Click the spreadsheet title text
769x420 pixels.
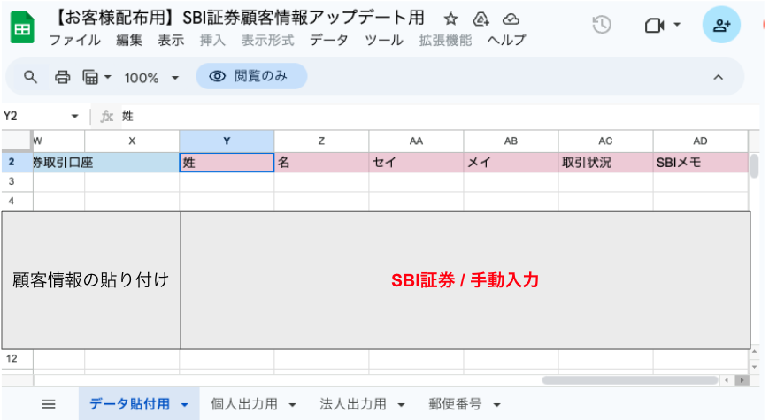(x=238, y=19)
